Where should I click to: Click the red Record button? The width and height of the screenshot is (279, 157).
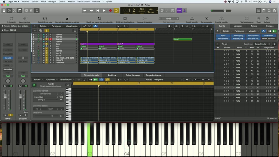click(x=110, y=10)
